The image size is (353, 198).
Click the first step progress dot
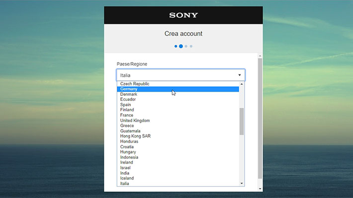[x=176, y=46]
